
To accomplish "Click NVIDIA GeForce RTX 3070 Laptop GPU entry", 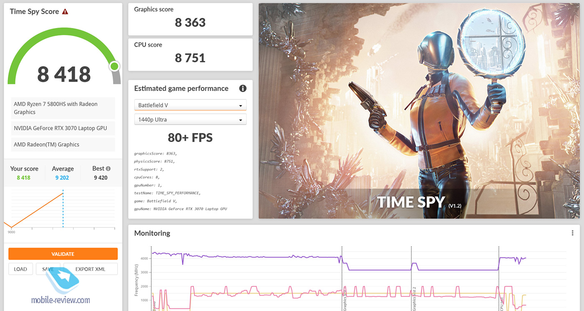I will click(63, 128).
